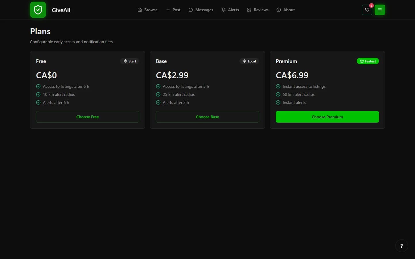Screen dimensions: 415x259
Task: Click check icon beside '10 km alert radius'
Action: [x=38, y=94]
